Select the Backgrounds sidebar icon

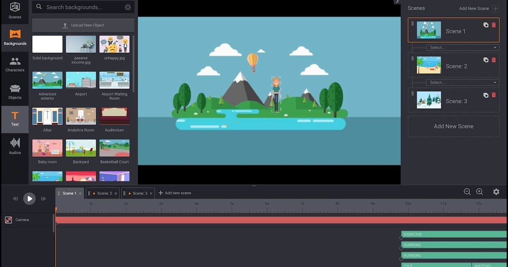coord(15,38)
